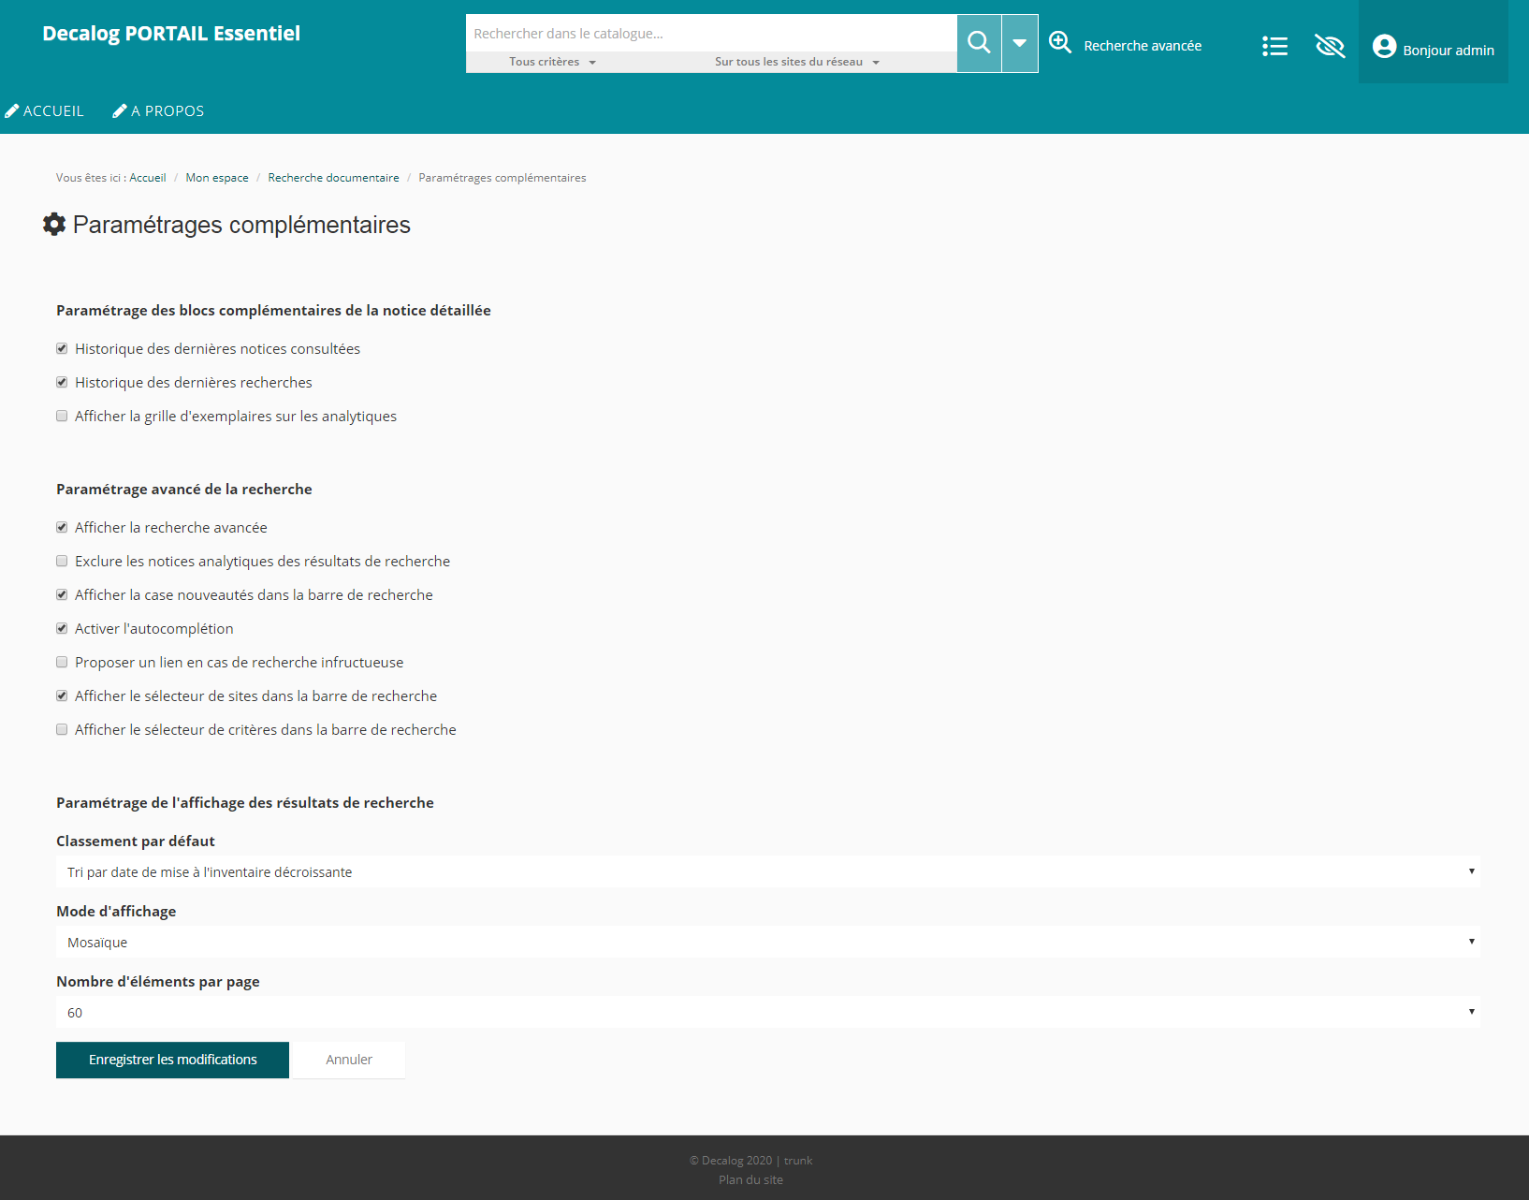The width and height of the screenshot is (1529, 1200).
Task: Open Recherche documentaire breadcrumb link
Action: [333, 178]
